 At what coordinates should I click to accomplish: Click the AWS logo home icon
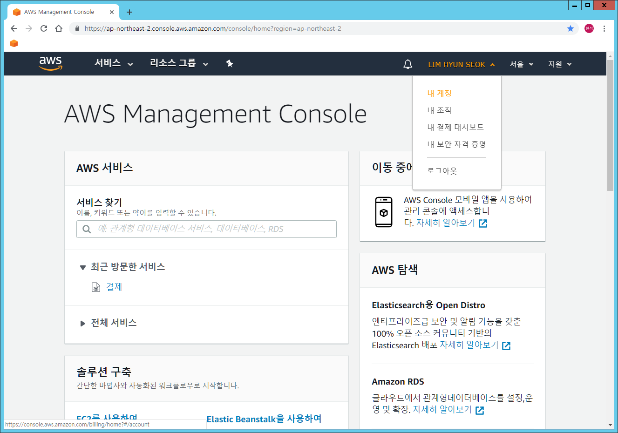[x=50, y=63]
